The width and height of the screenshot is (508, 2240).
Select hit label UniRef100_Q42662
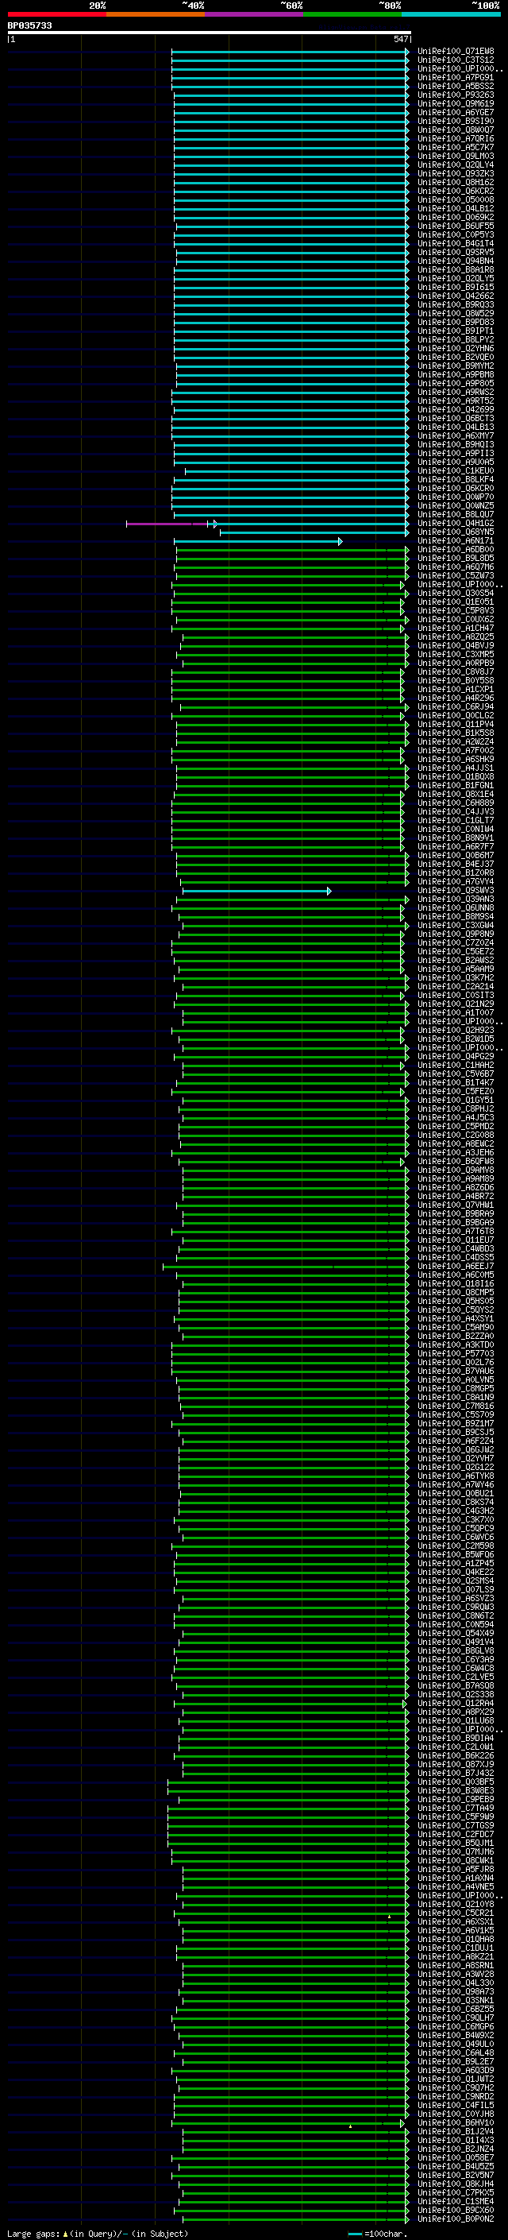point(455,296)
